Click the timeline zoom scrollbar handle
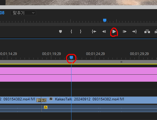 click(x=121, y=62)
